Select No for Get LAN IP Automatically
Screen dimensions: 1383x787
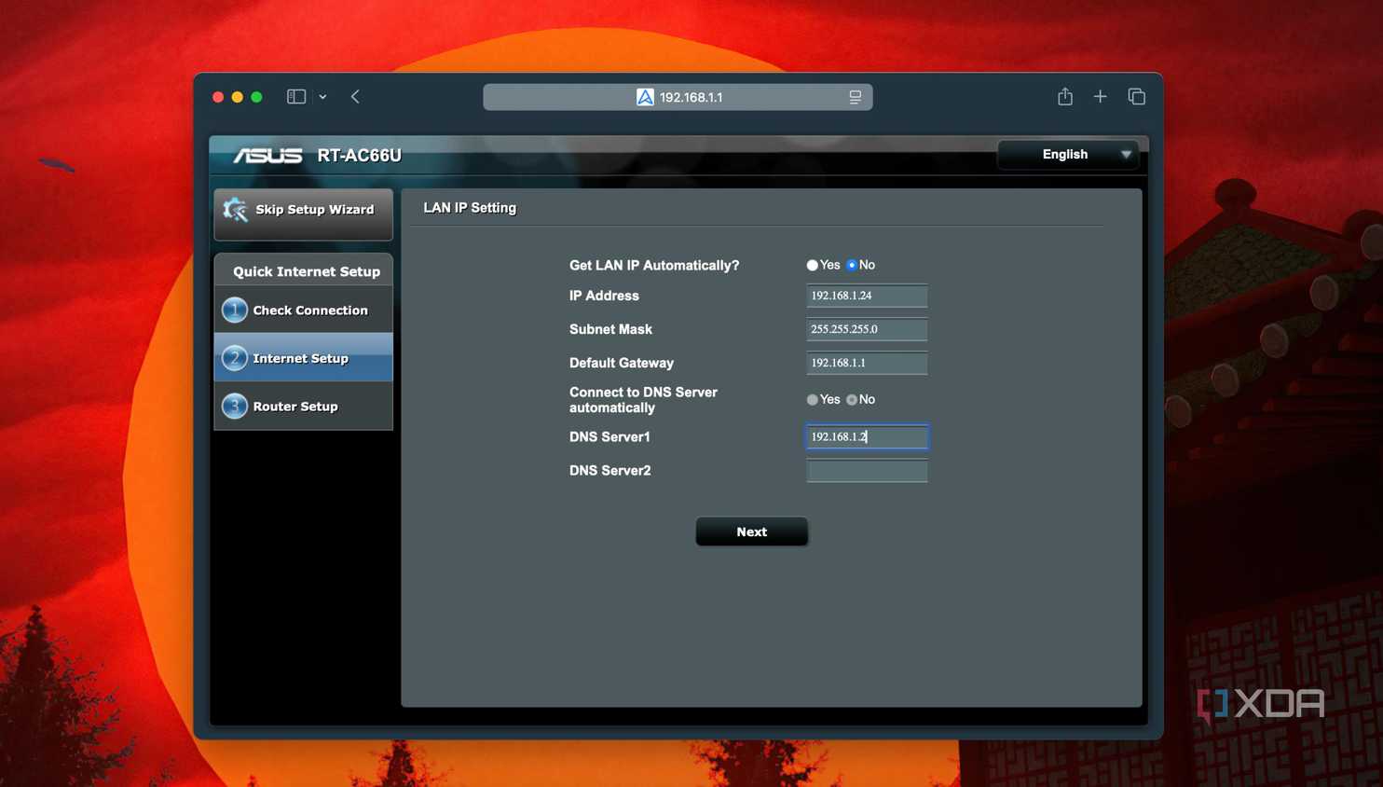coord(852,266)
